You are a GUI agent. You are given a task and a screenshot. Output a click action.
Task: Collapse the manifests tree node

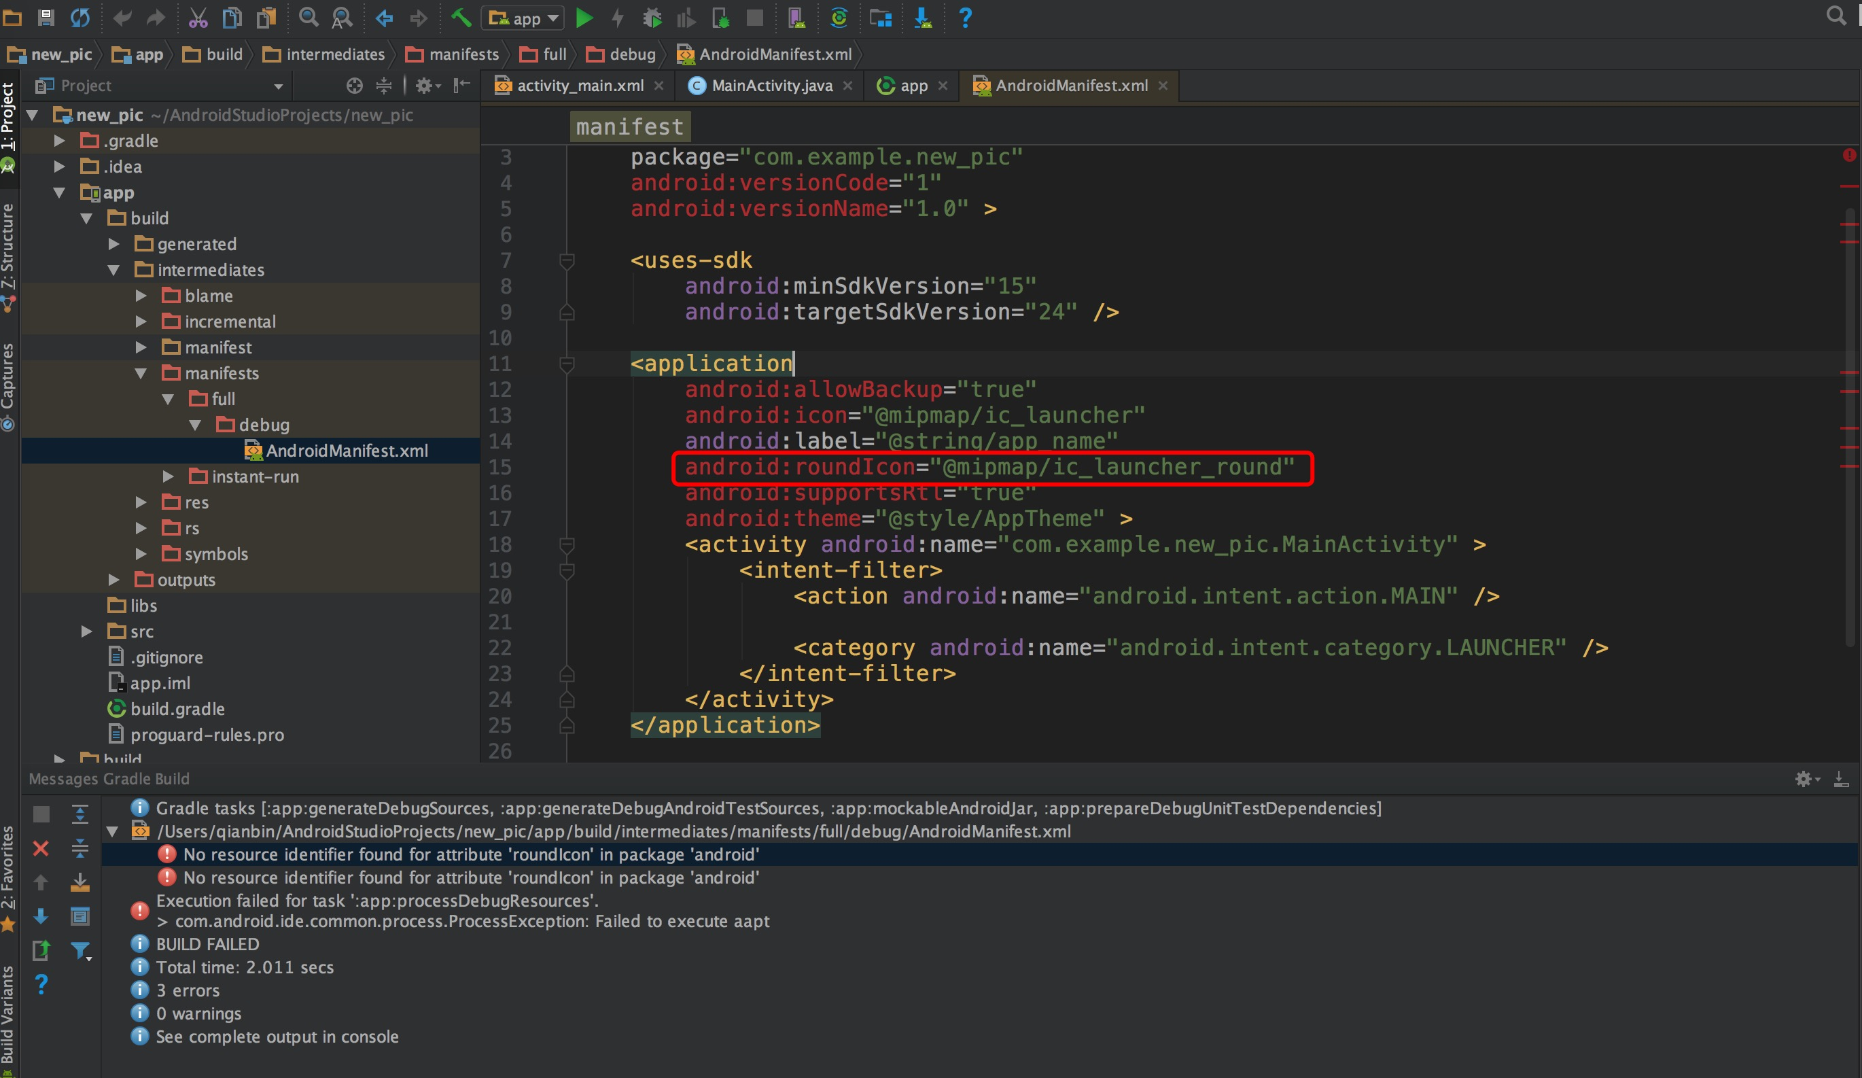coord(142,373)
